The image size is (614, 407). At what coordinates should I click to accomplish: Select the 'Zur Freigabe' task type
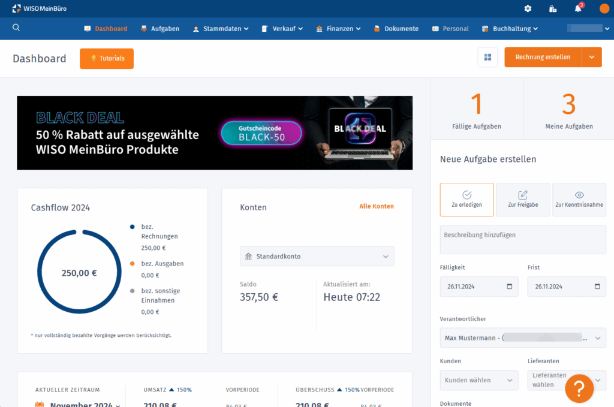pos(523,200)
